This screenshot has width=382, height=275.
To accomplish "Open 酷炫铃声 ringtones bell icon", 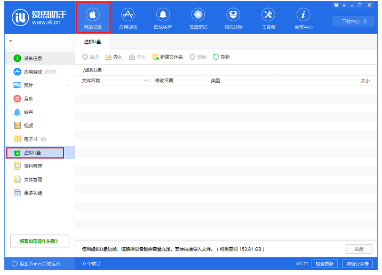I will 163,18.
